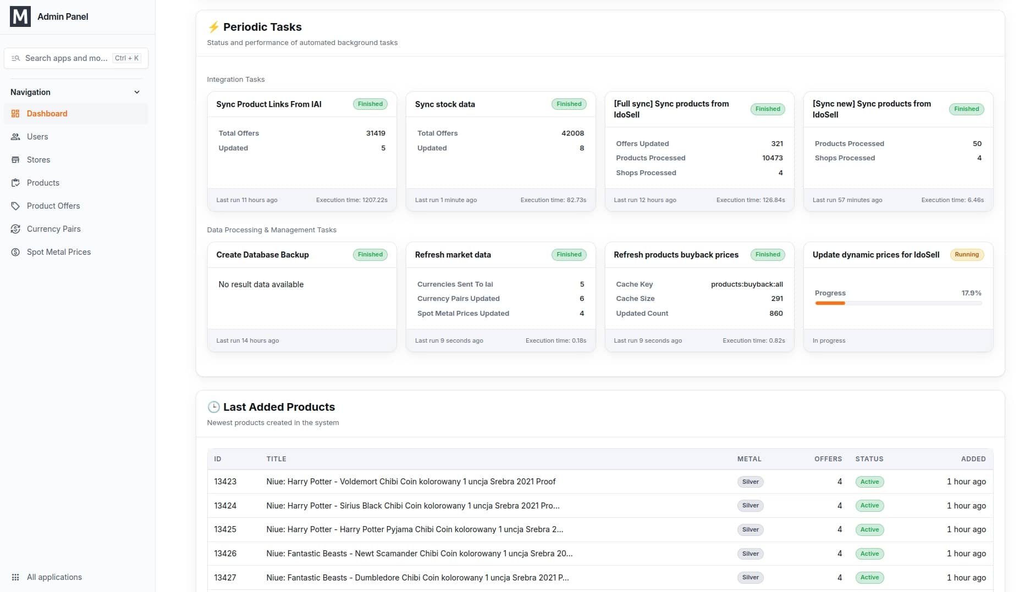Expand the Last Added Products header

click(x=278, y=407)
